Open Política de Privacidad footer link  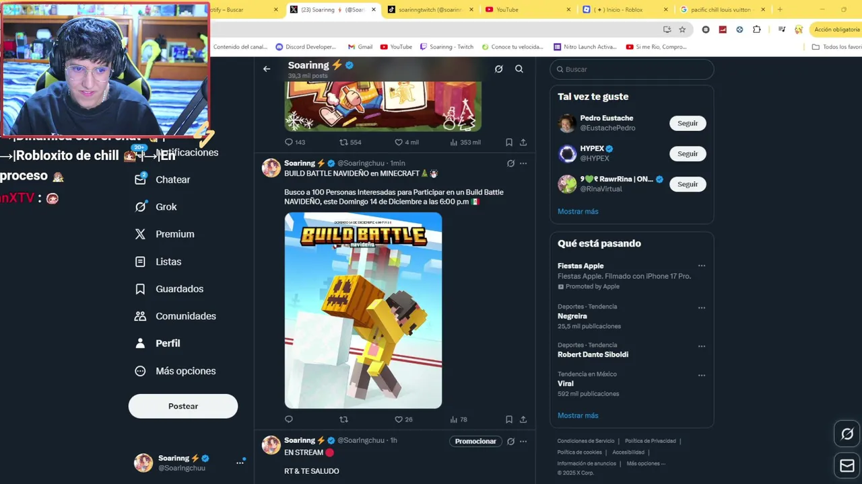(x=651, y=441)
